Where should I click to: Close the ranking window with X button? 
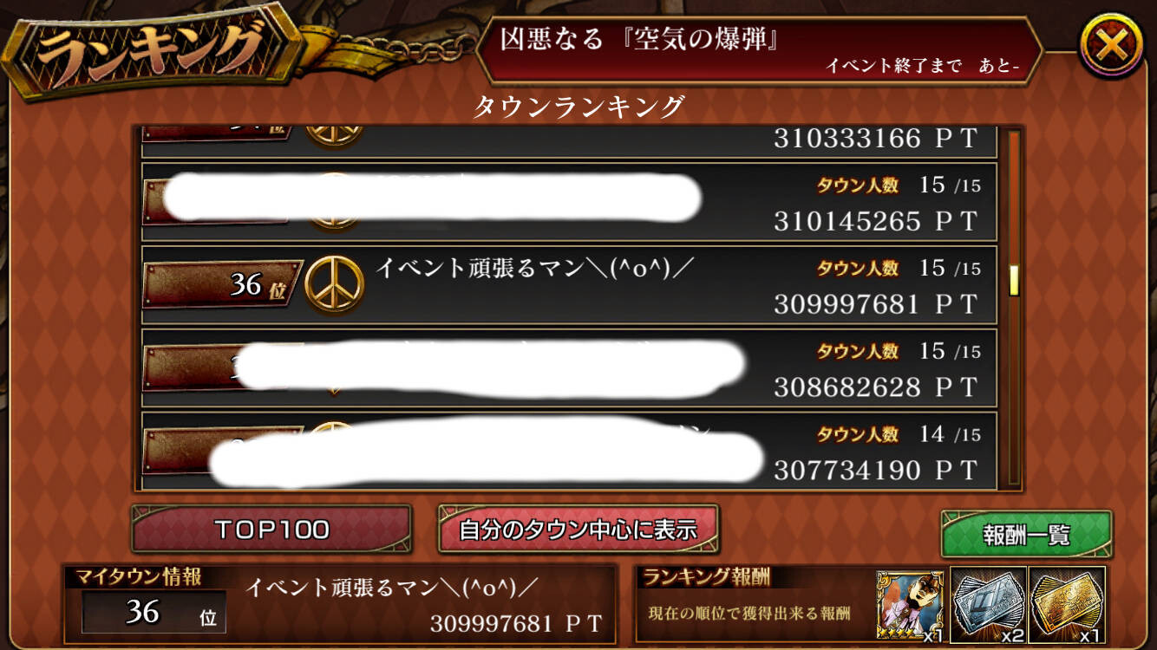(x=1111, y=45)
